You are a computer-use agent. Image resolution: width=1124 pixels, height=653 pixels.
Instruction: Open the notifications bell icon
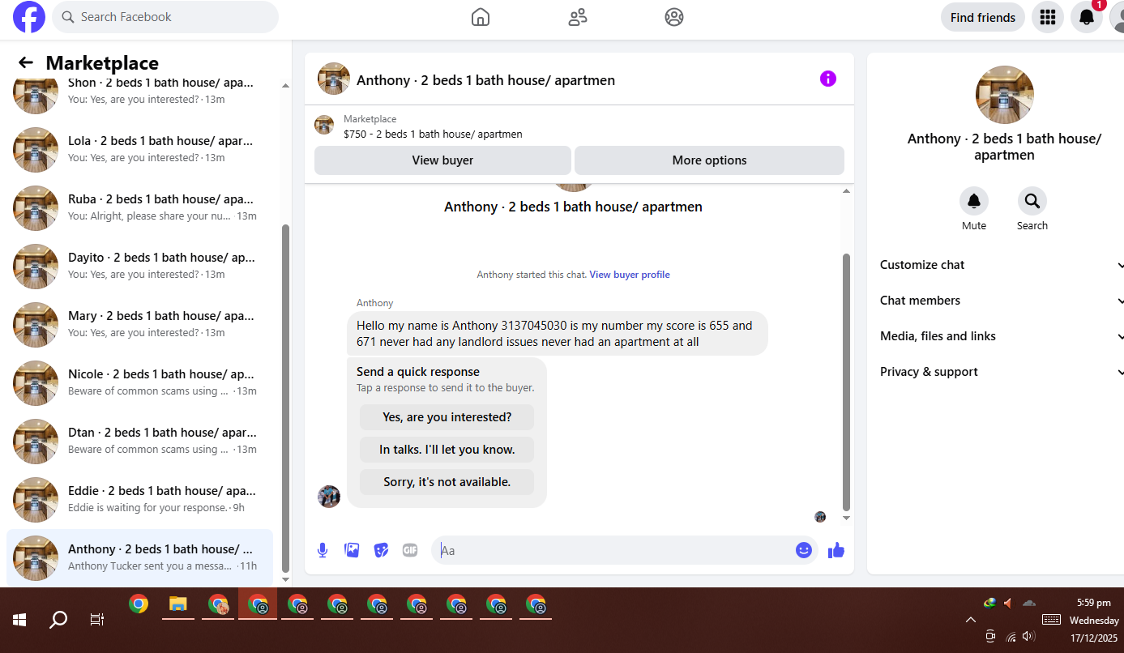click(1087, 17)
